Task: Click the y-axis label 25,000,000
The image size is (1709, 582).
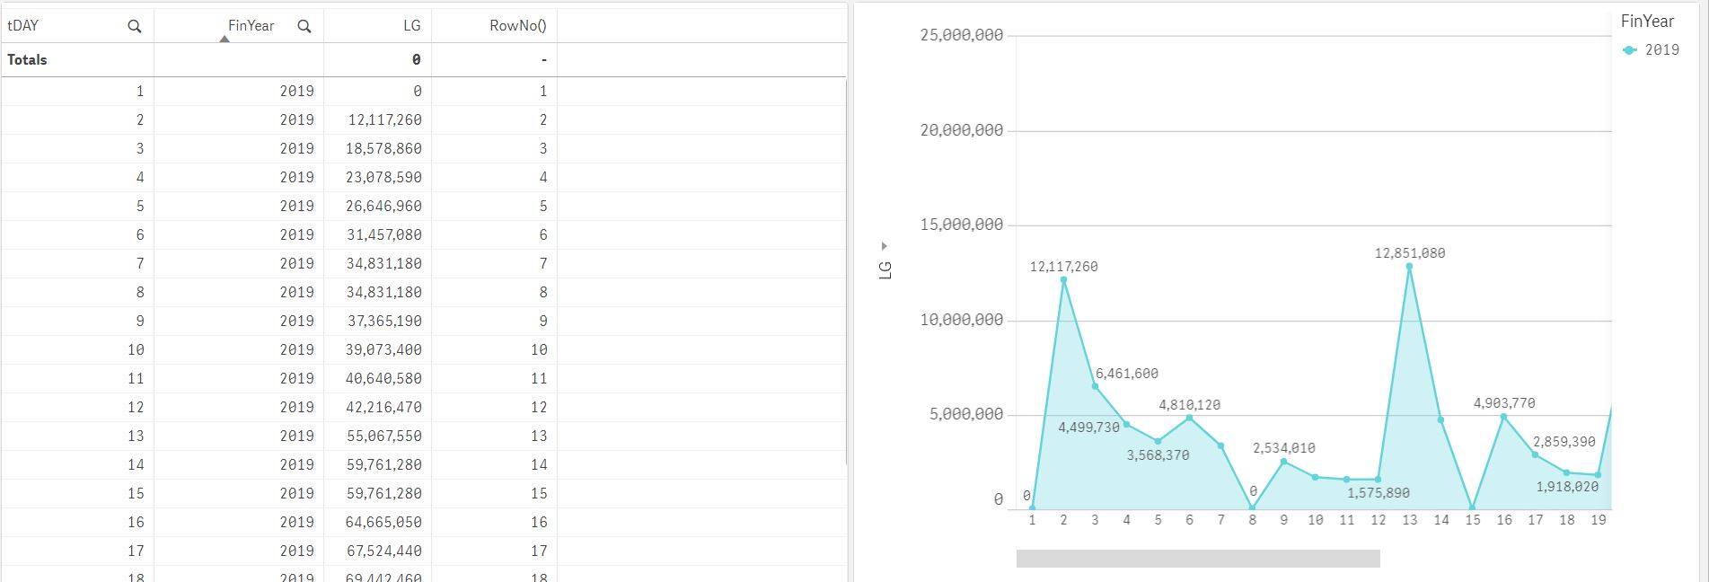Action: coord(962,36)
